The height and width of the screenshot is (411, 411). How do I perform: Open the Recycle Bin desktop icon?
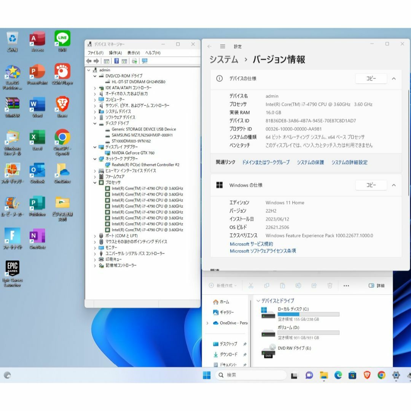point(12,41)
